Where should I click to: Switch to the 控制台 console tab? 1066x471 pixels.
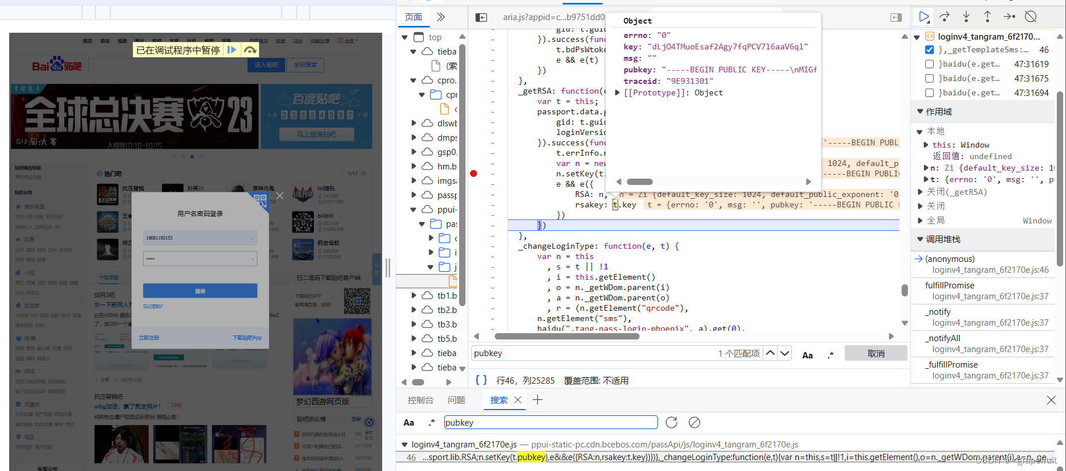[420, 400]
